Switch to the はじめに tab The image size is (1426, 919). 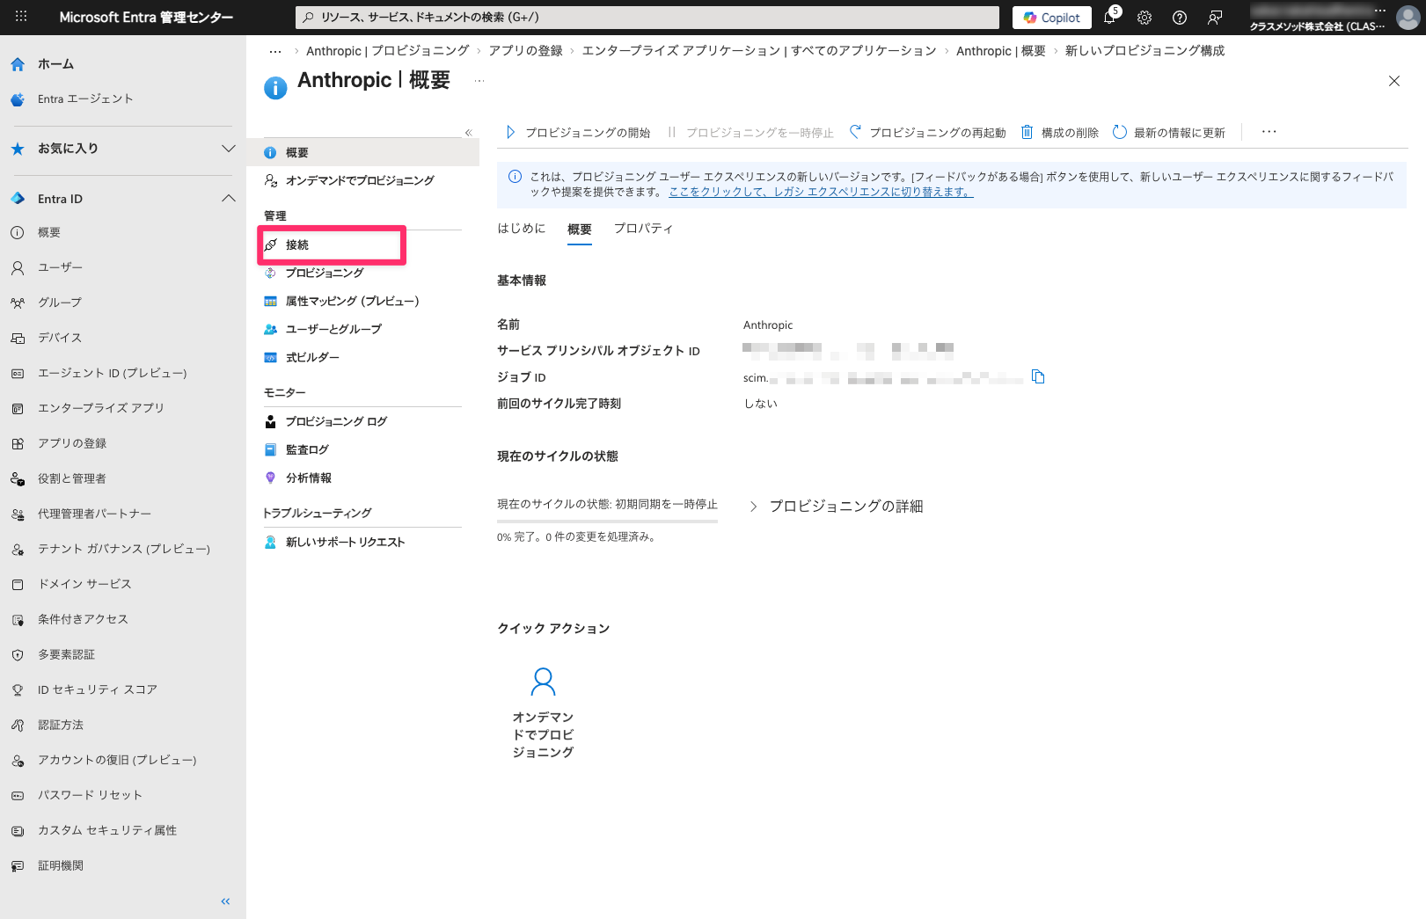pyautogui.click(x=521, y=229)
